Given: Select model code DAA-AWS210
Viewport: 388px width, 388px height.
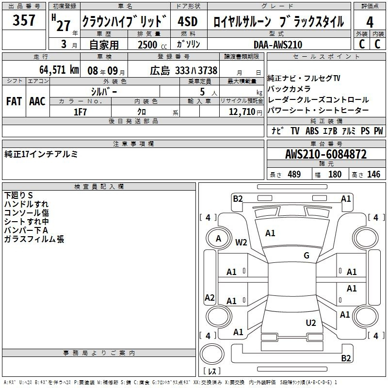Looking at the screenshot, I should point(278,45).
